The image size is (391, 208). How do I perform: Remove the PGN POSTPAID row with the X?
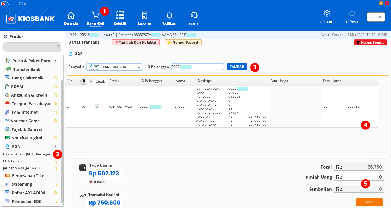tap(83, 107)
